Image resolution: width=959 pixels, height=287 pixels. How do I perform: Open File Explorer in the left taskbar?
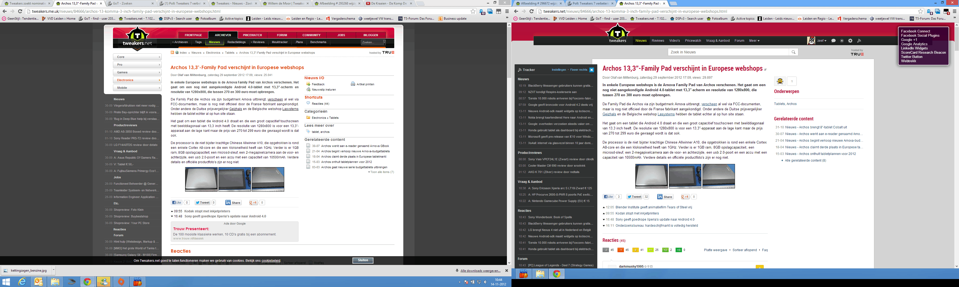point(55,282)
